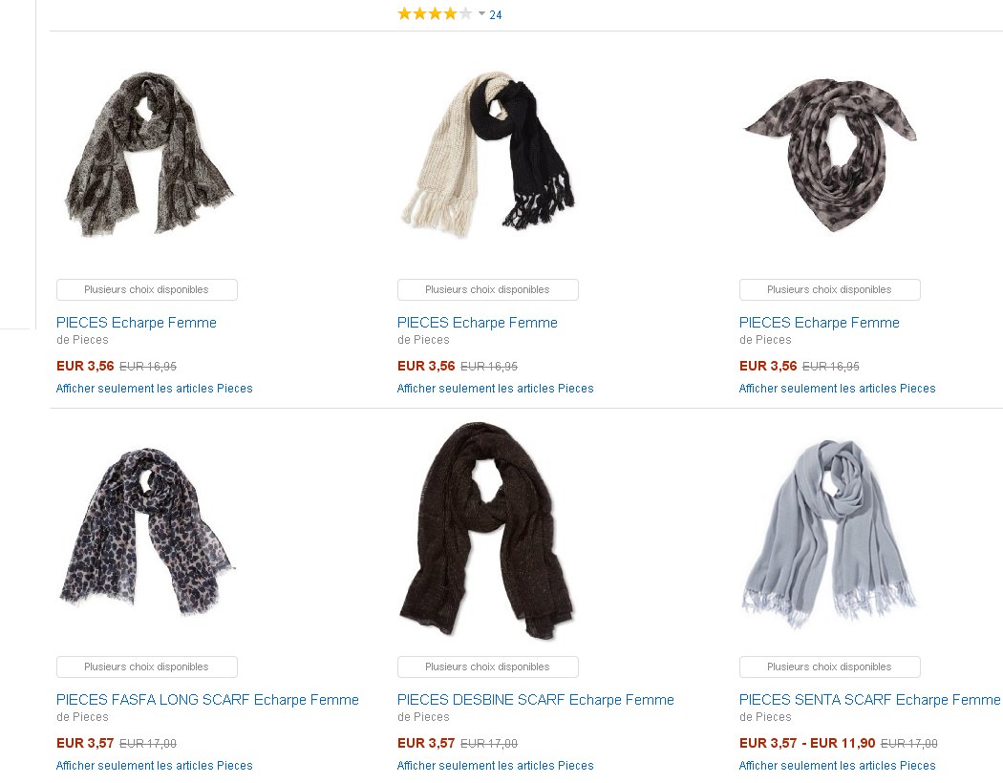Open PIECES FASFA LONG SCARF Echarpe Femme link
1003x783 pixels.
(207, 700)
